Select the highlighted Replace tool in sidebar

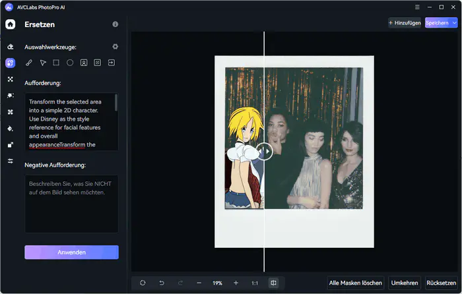(11, 63)
